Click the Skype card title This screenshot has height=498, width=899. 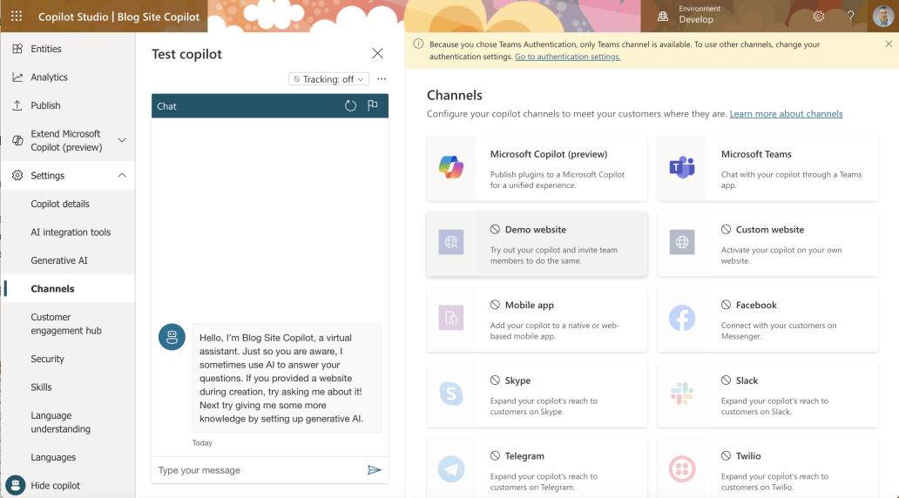[x=517, y=380]
